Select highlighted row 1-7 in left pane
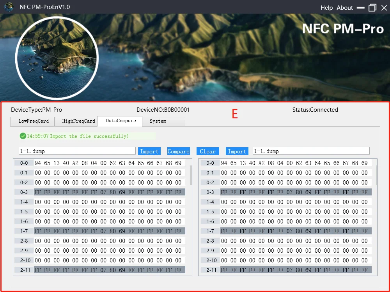Screen dimensions: 390x292 pos(100,231)
